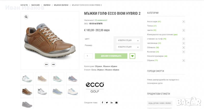Open the color option dropdown
The width and height of the screenshot is (204, 109).
coord(128,40)
